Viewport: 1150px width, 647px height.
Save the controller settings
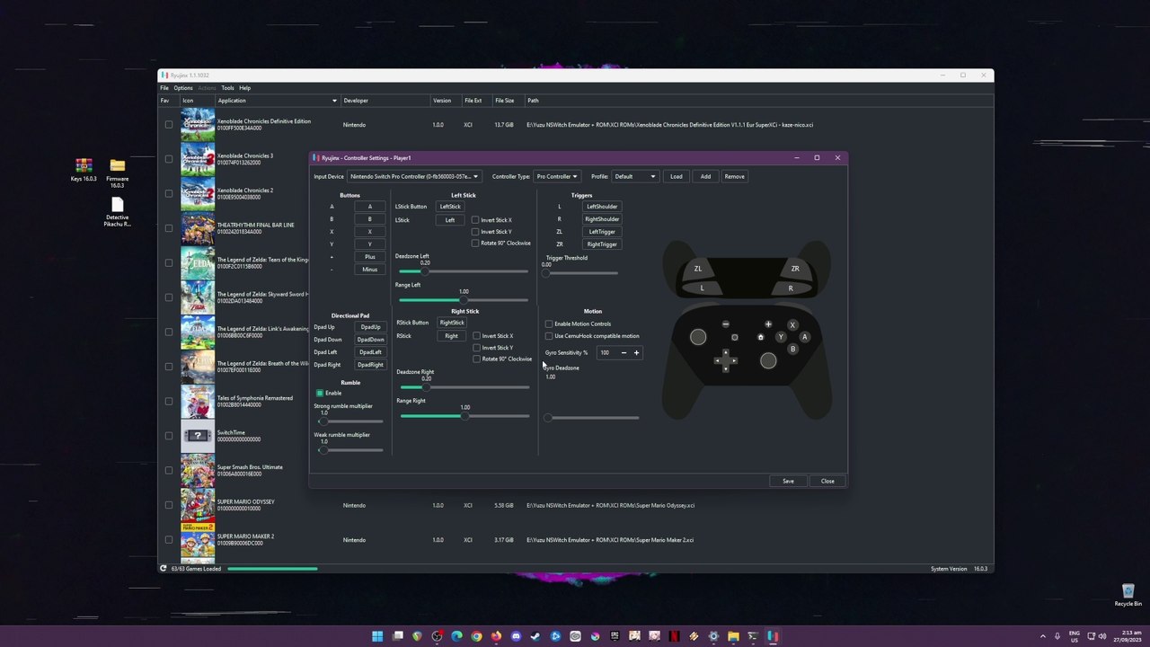coord(788,481)
